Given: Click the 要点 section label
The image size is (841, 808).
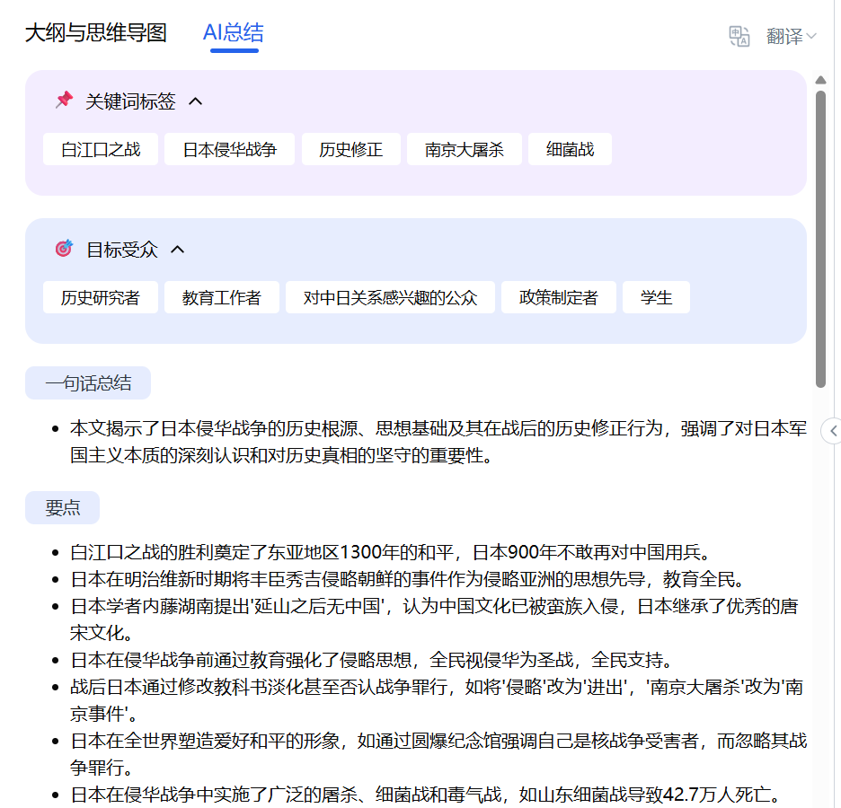Looking at the screenshot, I should coord(62,507).
